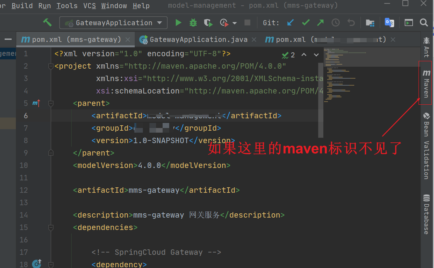Switch to the GatewayApplication.java tab

[198, 40]
